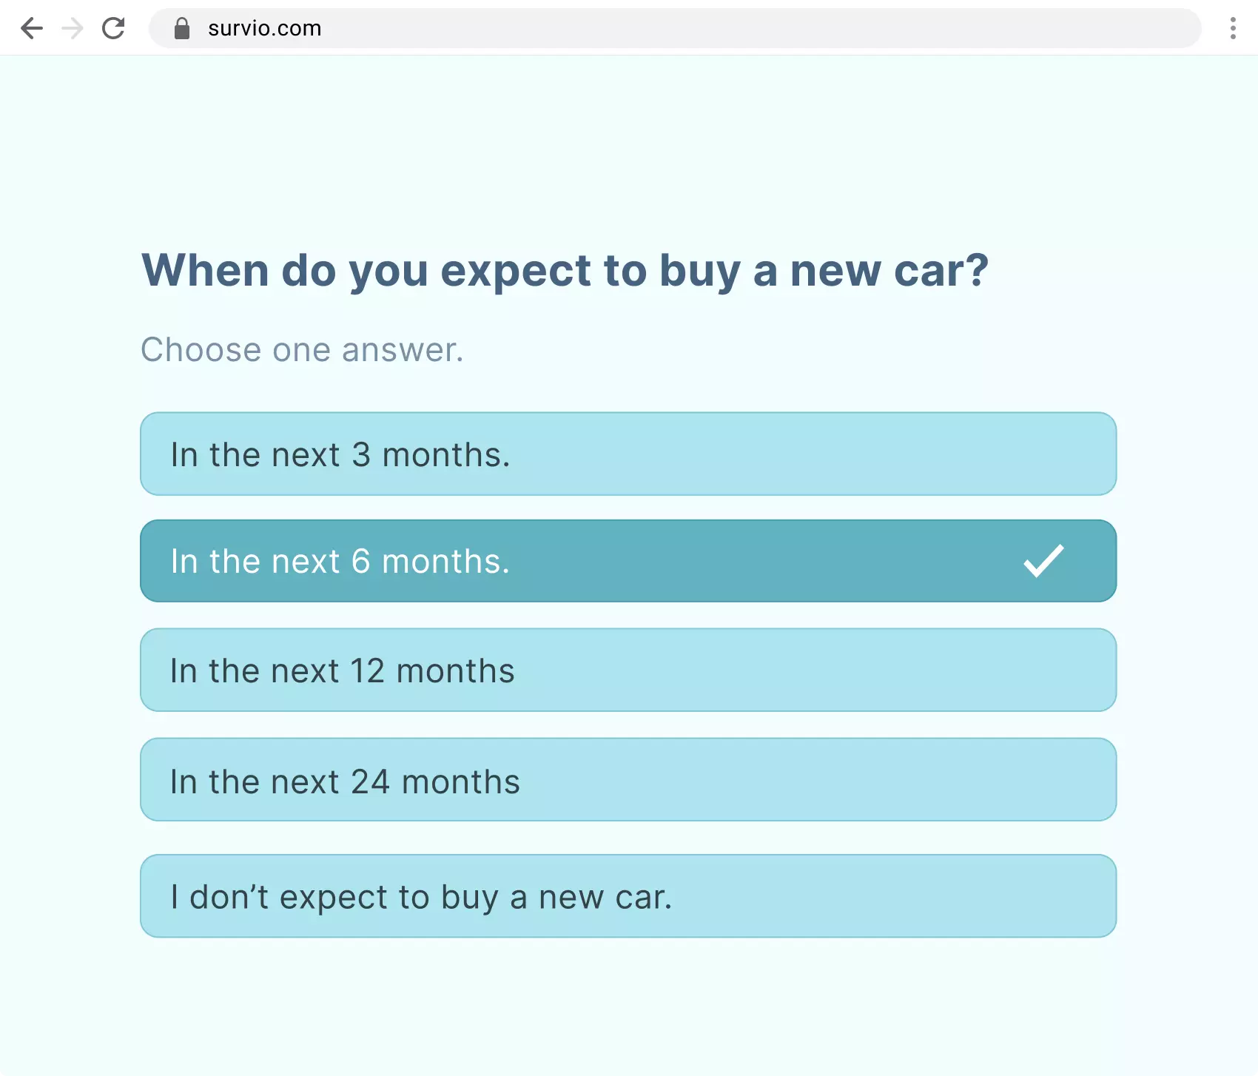Click the "When do you expect" question heading
The height and width of the screenshot is (1076, 1258).
click(x=564, y=270)
